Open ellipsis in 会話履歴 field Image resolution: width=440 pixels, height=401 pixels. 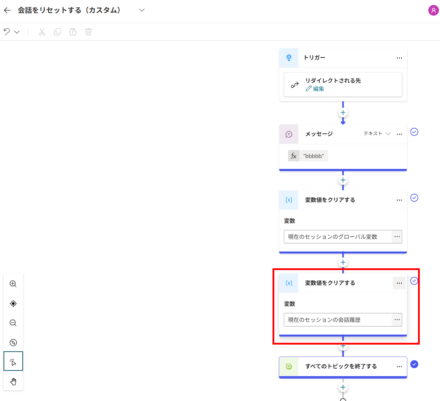click(397, 320)
